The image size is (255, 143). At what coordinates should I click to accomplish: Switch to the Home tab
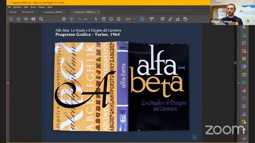coord(13,12)
